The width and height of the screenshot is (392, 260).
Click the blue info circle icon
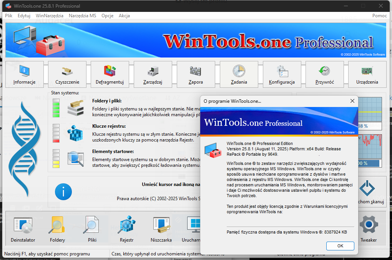63,192
